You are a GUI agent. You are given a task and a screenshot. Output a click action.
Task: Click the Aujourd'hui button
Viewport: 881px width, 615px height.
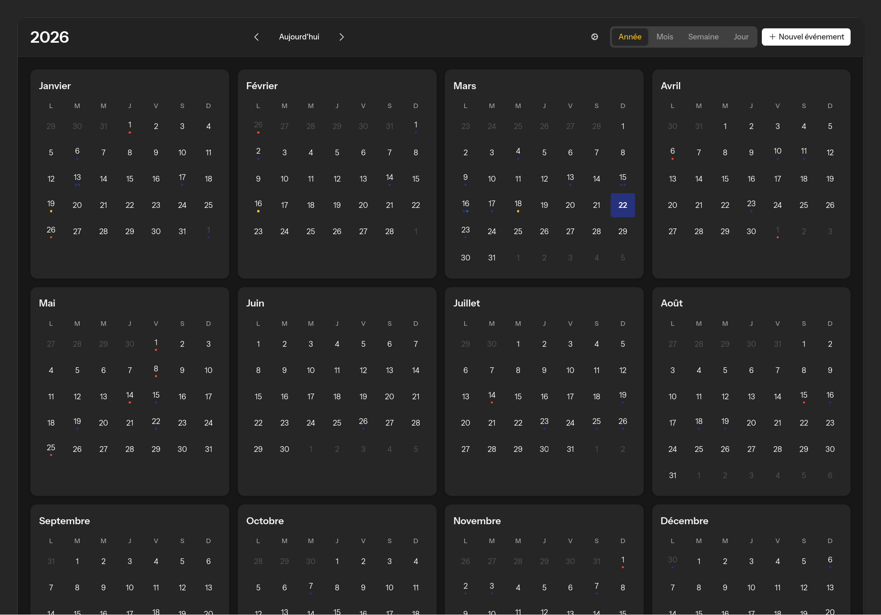pyautogui.click(x=299, y=37)
